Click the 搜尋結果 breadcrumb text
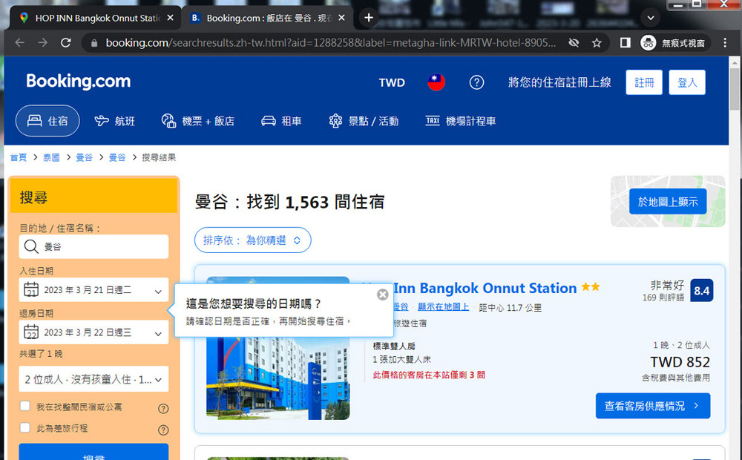This screenshot has height=460, width=742. coord(159,157)
